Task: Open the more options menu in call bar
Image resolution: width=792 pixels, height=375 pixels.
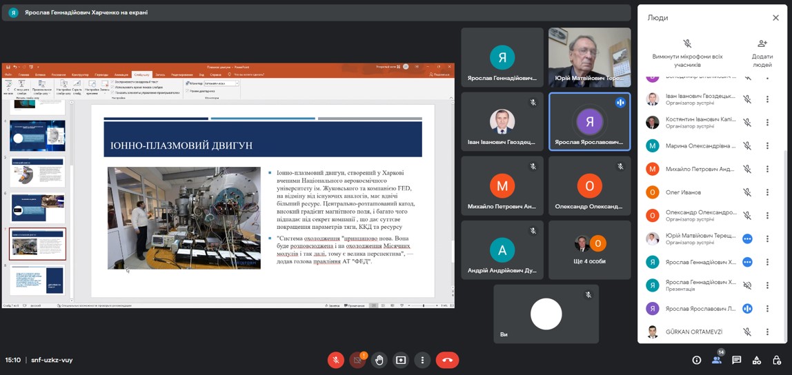Action: point(422,360)
